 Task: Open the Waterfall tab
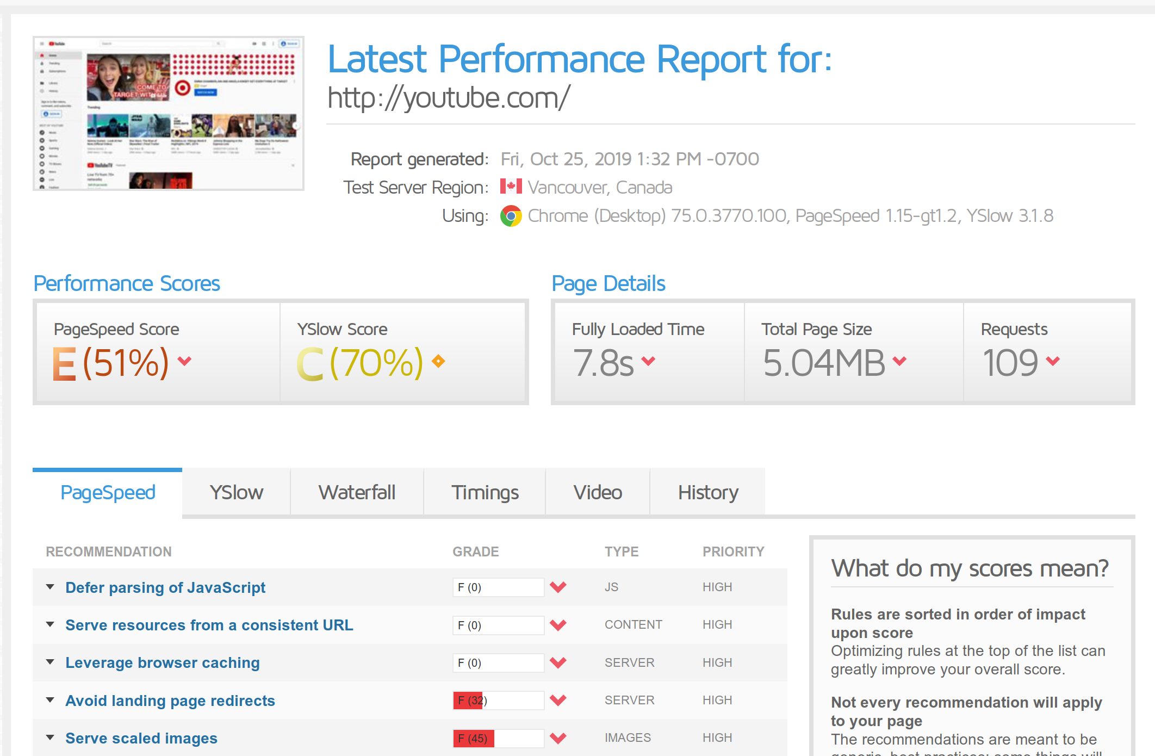click(357, 492)
